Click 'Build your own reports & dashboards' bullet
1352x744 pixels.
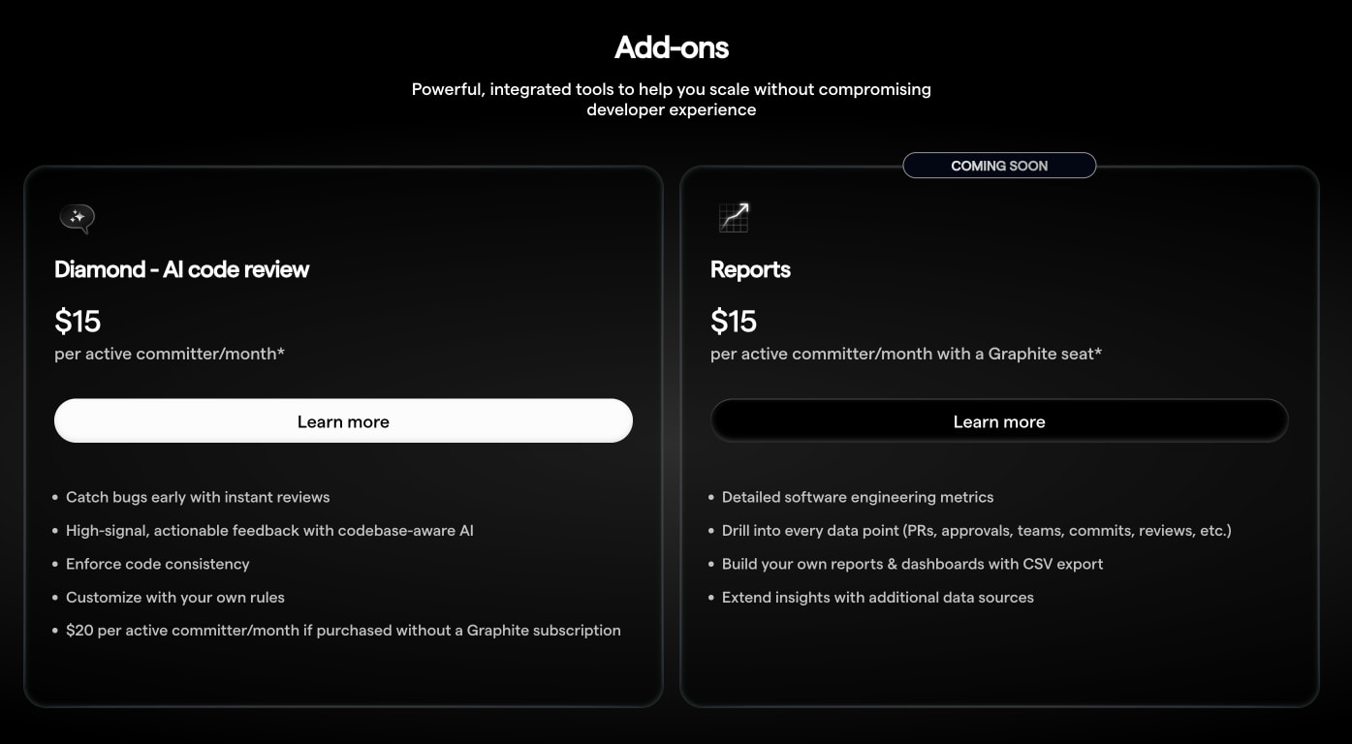(913, 564)
